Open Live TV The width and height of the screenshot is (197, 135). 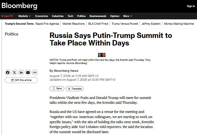coord(7,16)
